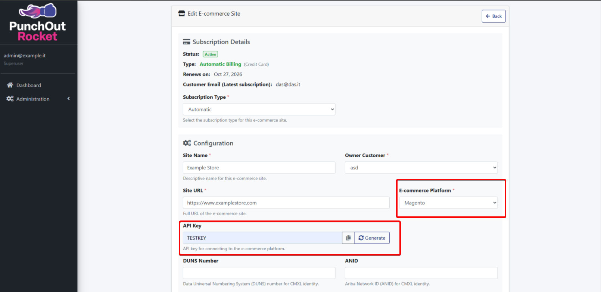
Task: Click into the Site URL field
Action: tap(286, 203)
